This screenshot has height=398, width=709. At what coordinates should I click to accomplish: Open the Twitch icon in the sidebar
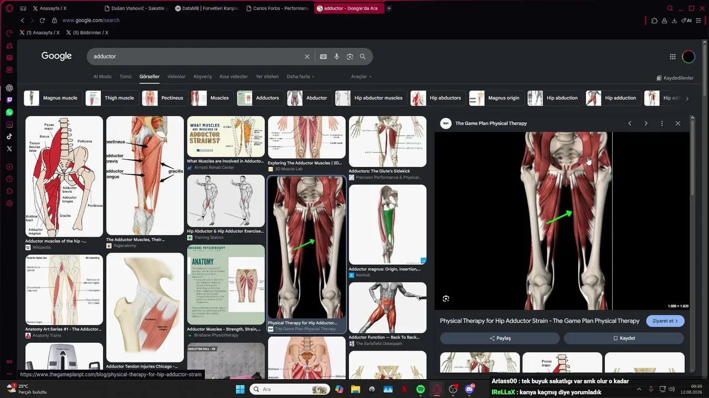pos(9,100)
